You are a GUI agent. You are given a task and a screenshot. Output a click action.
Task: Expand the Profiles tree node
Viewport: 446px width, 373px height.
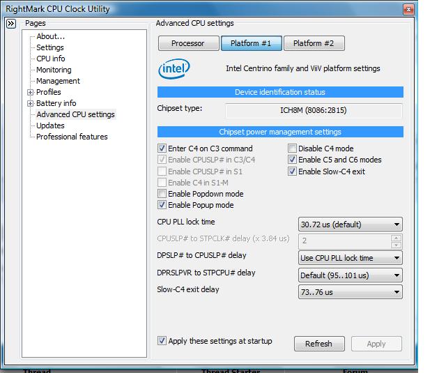point(30,92)
